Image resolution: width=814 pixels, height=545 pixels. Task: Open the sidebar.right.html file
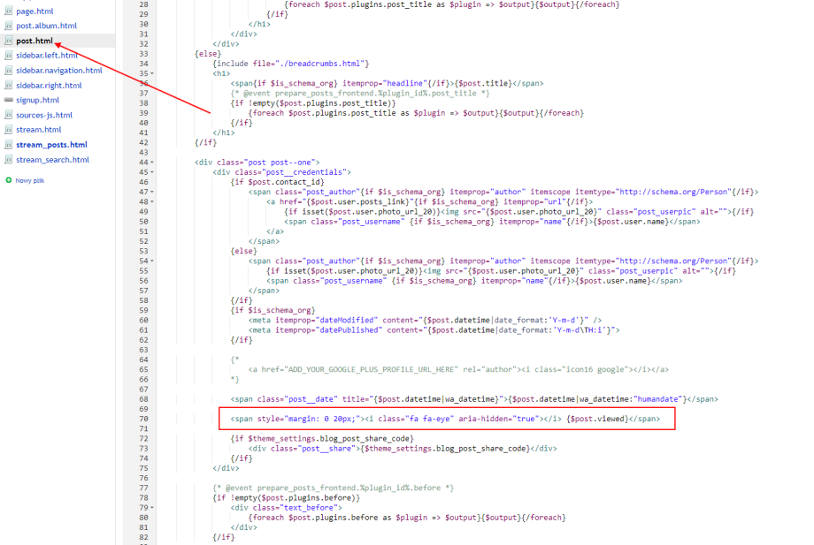(49, 86)
